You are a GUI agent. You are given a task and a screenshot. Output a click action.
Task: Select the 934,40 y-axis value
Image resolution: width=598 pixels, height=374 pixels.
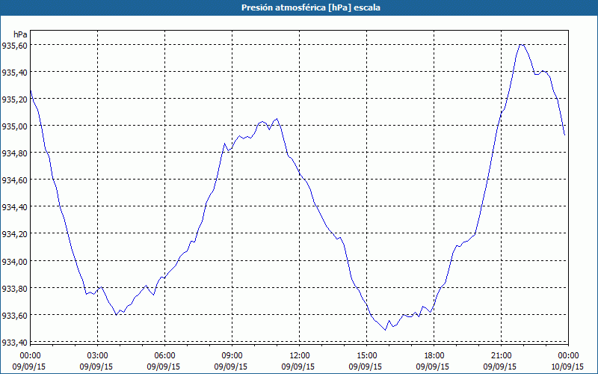tap(14, 207)
